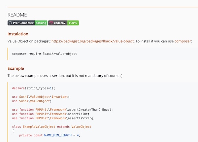Click the GitHub icon in the PHP Composer badge
198x142 pixels.
pos(10,23)
